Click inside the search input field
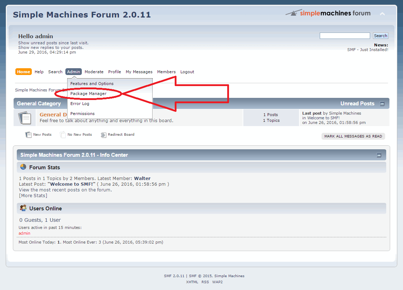The image size is (403, 290). (344, 35)
